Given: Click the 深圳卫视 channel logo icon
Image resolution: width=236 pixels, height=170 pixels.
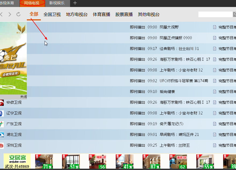Looking at the screenshot, I should [2, 145].
